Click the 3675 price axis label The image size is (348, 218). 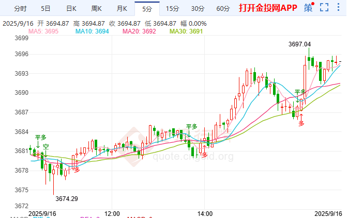point(22,190)
